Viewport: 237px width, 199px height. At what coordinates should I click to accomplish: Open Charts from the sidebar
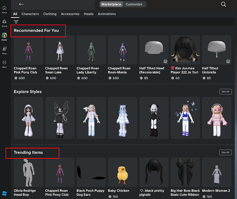point(4,23)
